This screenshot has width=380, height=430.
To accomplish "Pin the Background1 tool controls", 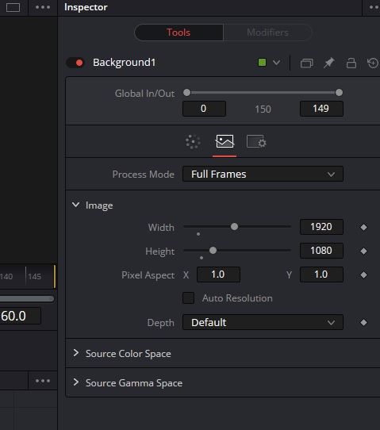I will (328, 63).
